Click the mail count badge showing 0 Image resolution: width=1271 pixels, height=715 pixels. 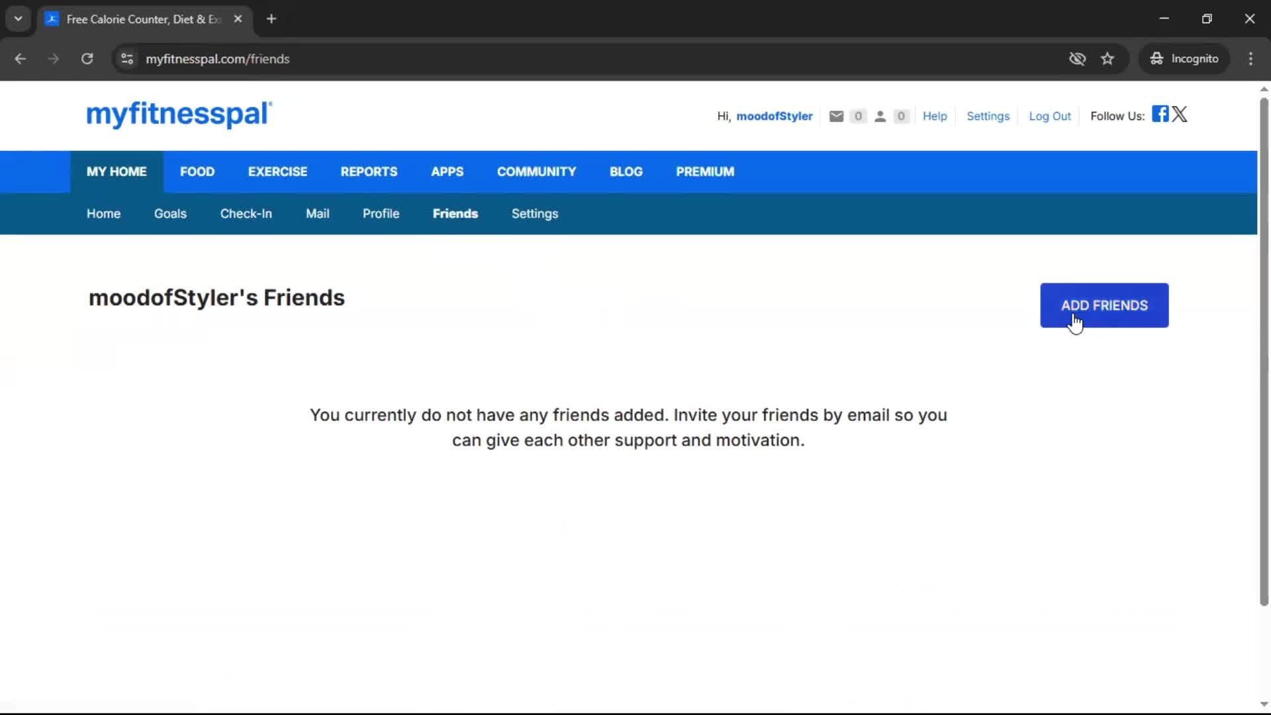point(858,117)
